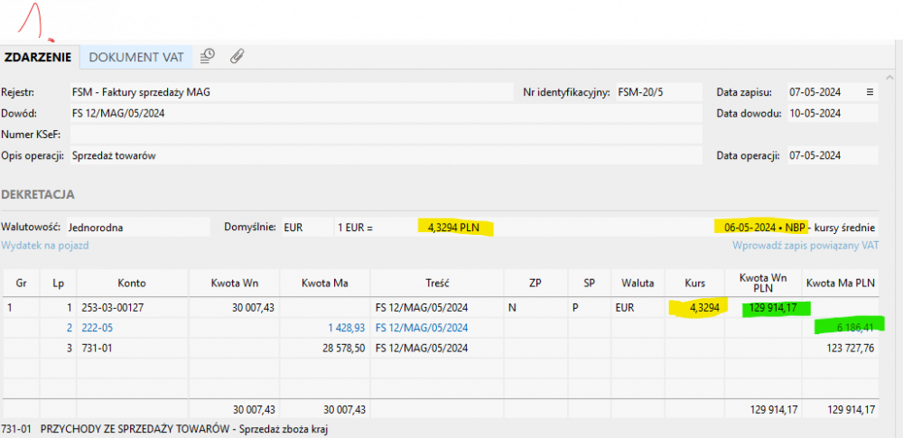Select the ZDARZENIE tab
The image size is (903, 438).
click(39, 57)
